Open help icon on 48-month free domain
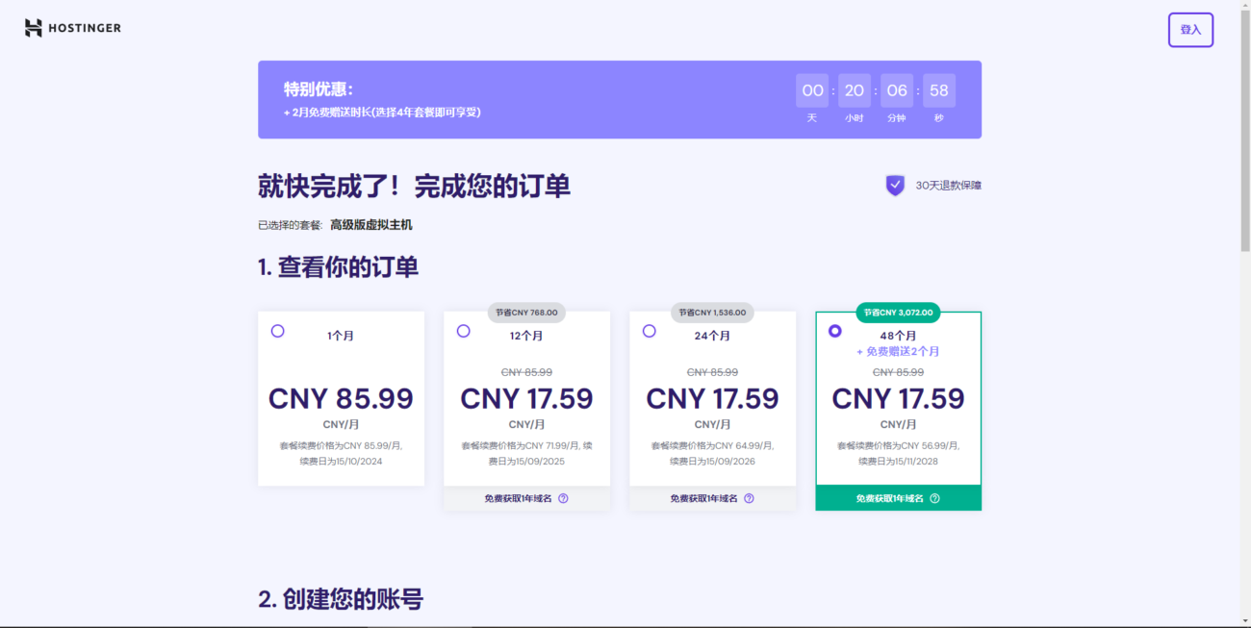 tap(934, 498)
